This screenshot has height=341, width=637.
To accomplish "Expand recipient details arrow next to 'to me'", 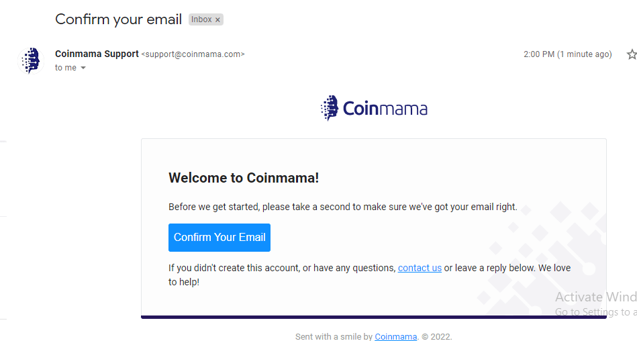I will click(x=83, y=68).
